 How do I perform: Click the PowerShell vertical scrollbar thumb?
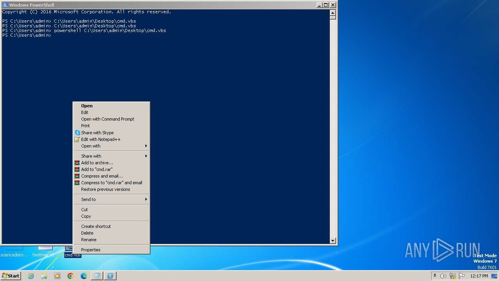click(333, 17)
